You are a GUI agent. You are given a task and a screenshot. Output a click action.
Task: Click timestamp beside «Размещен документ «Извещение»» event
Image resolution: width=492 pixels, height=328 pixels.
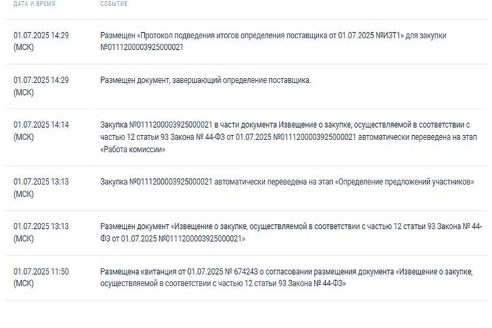click(x=41, y=227)
